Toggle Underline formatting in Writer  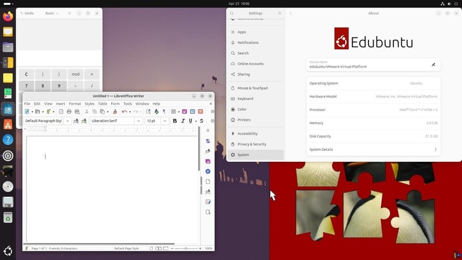[191, 121]
